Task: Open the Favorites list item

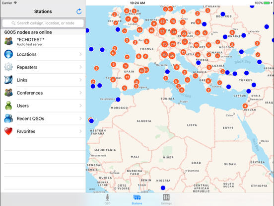Action: 43,131
